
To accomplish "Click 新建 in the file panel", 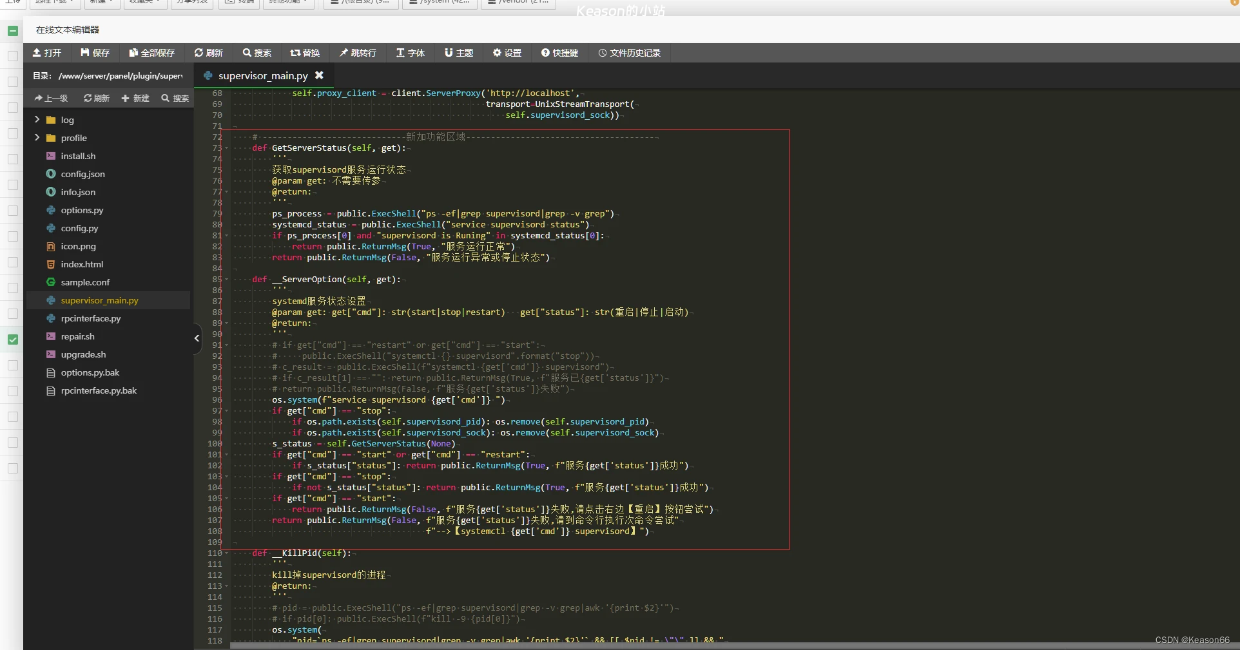I will (135, 98).
